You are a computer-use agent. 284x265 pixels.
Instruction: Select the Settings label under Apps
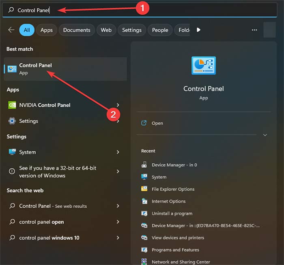tap(29, 121)
